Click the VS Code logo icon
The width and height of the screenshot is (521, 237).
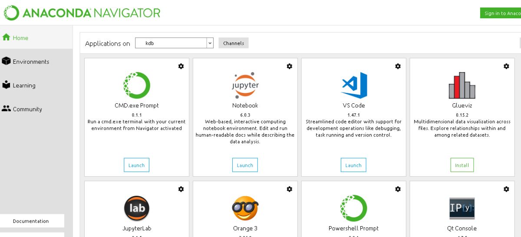click(354, 86)
